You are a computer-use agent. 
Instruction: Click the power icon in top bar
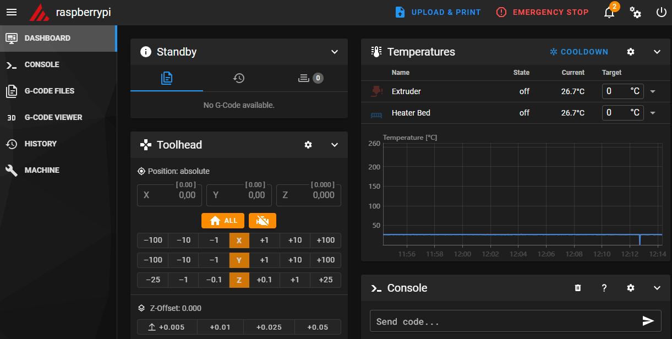pyautogui.click(x=661, y=13)
